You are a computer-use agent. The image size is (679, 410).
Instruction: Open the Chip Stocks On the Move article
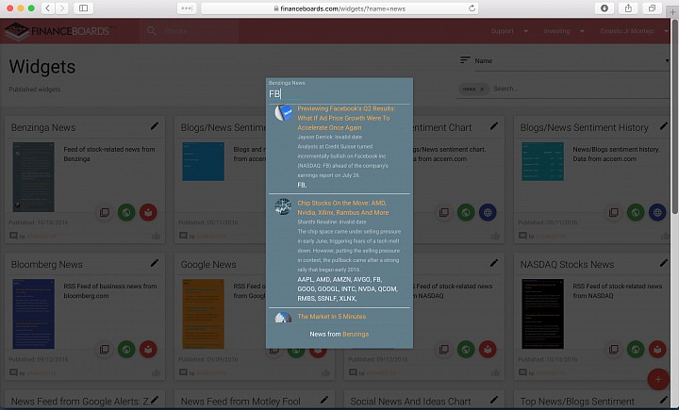343,207
